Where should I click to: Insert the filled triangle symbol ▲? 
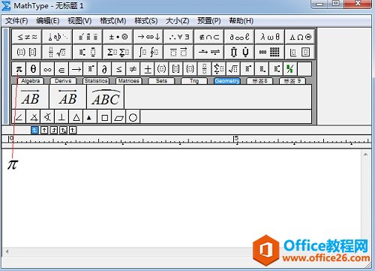point(89,117)
